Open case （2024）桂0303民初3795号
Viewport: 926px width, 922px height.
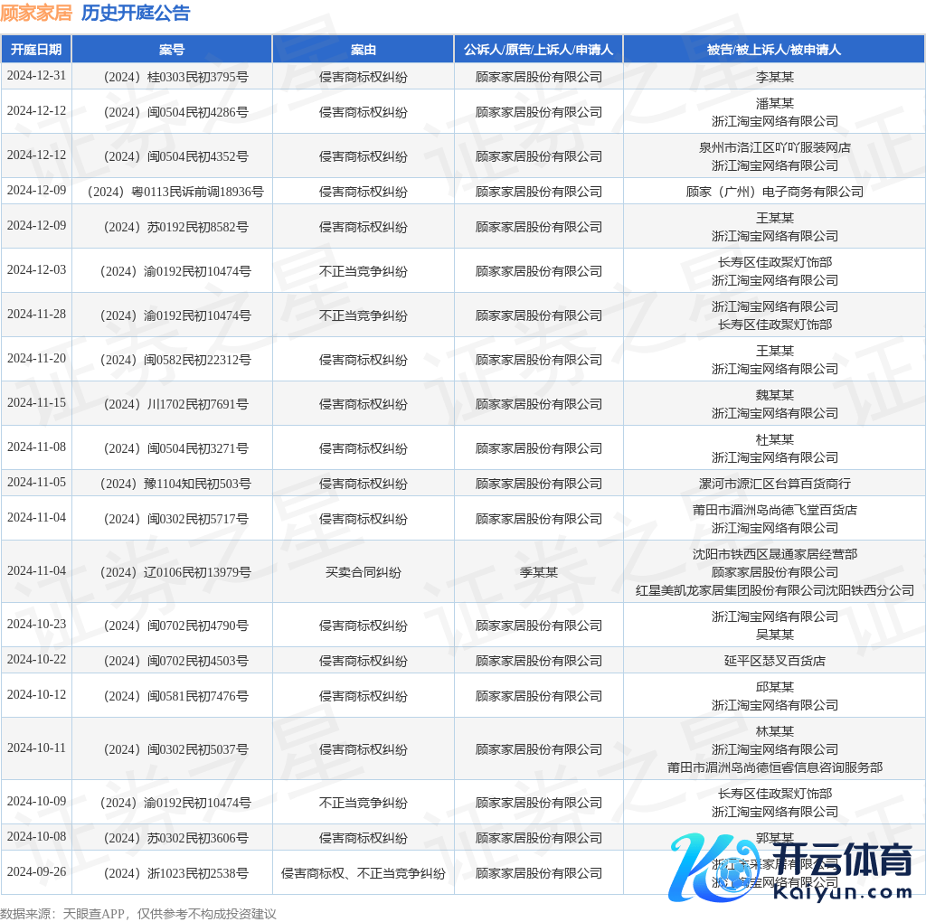click(x=172, y=77)
